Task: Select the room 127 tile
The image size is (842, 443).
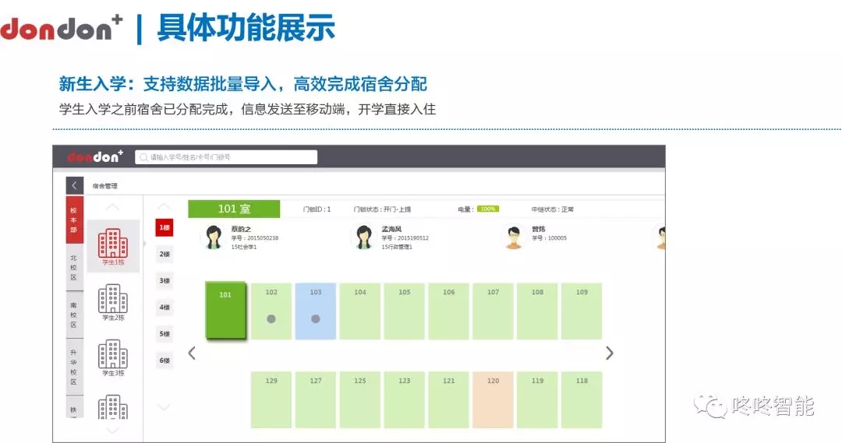Action: pos(316,399)
